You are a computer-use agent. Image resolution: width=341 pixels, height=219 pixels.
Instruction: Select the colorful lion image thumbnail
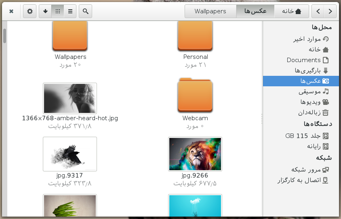[x=195, y=154]
